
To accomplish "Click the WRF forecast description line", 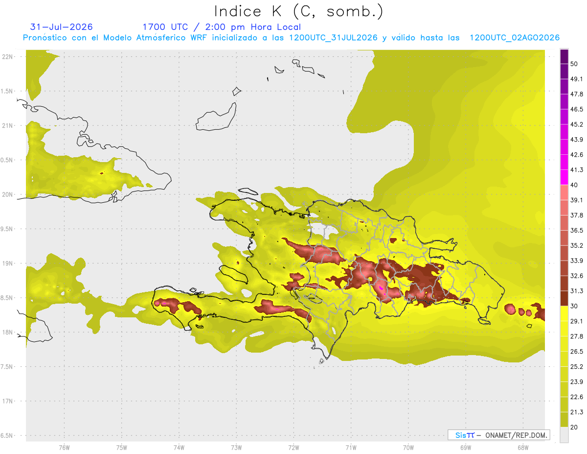I will [291, 38].
